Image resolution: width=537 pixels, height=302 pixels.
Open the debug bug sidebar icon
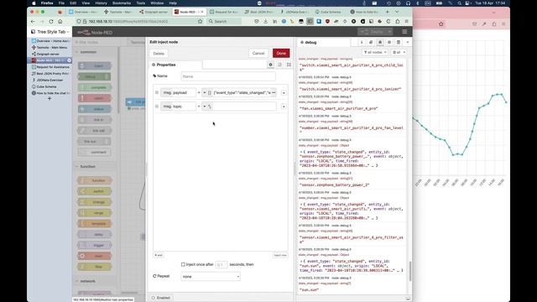(x=380, y=42)
